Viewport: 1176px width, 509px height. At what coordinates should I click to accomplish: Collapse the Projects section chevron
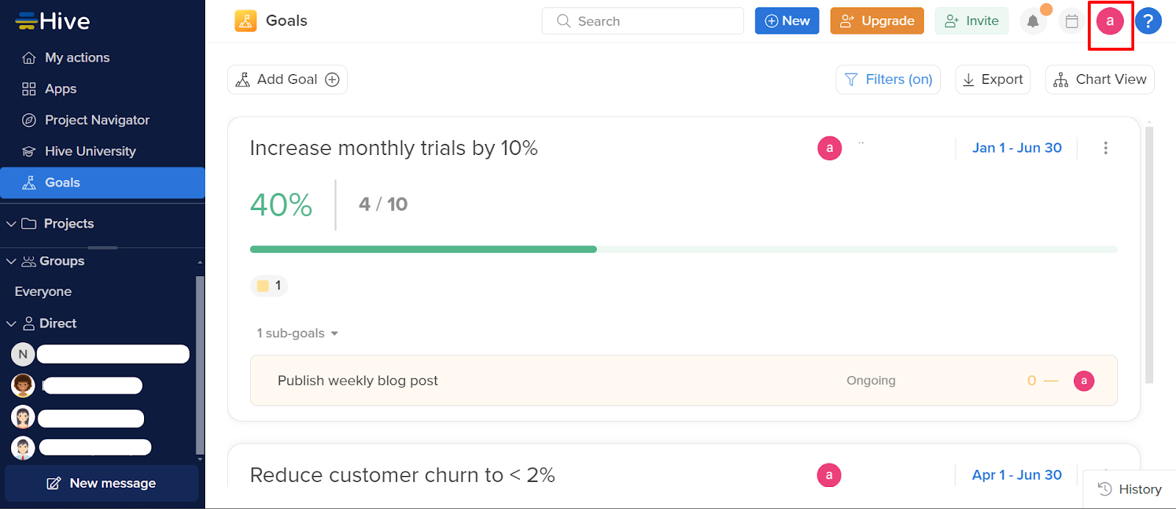pyautogui.click(x=11, y=223)
